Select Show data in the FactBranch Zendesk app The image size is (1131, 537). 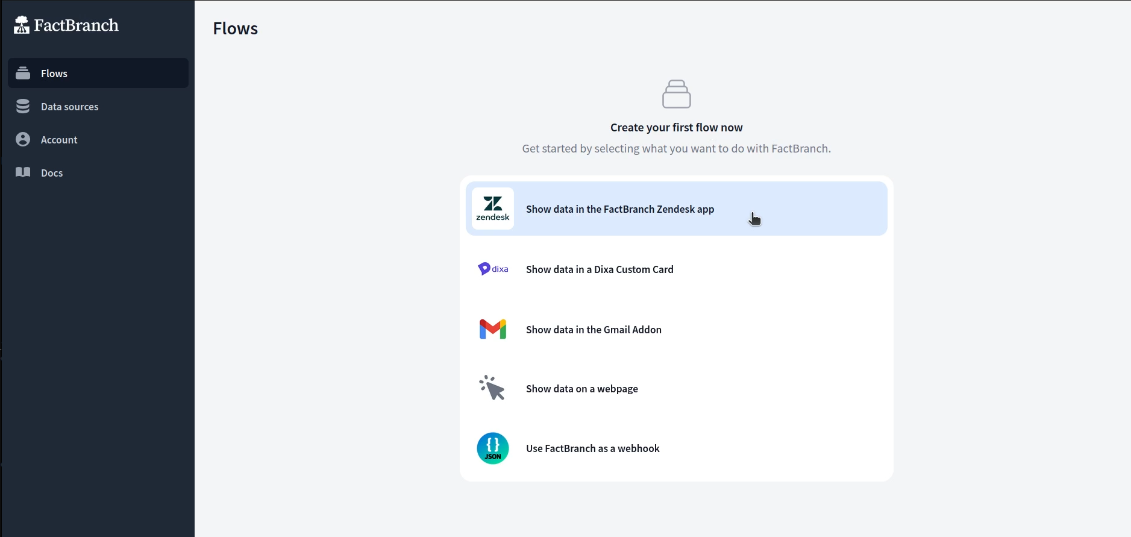(677, 209)
